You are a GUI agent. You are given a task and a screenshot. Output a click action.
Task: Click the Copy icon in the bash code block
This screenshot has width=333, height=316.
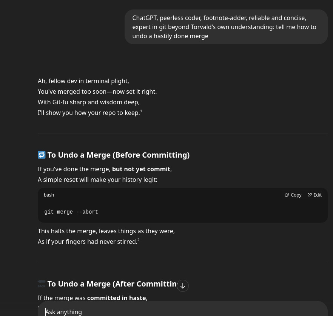pyautogui.click(x=287, y=195)
